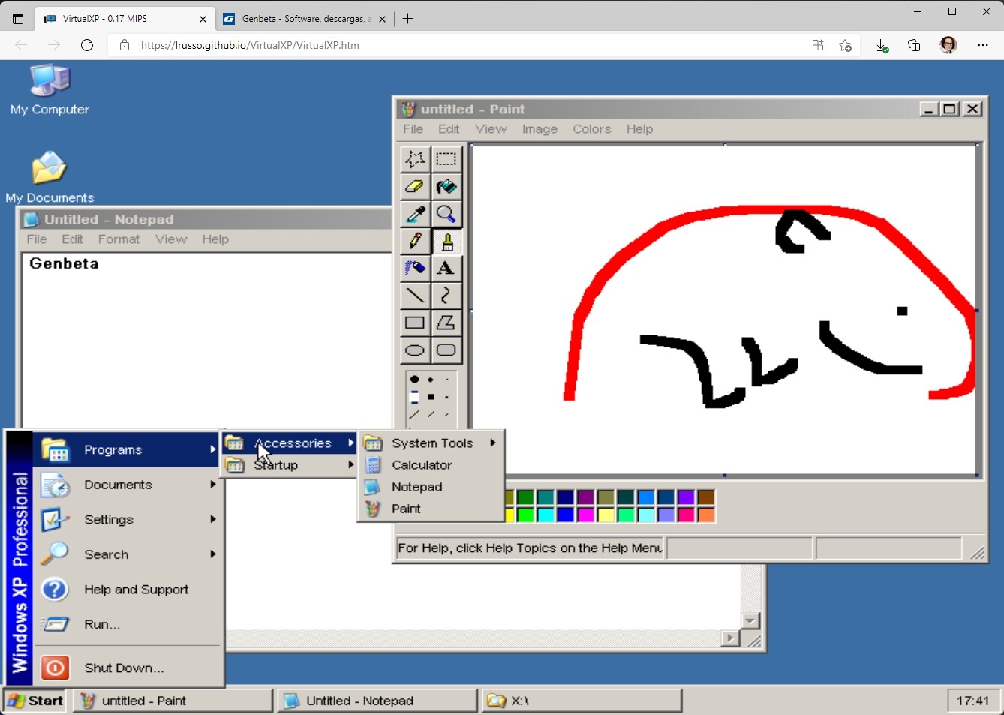Expand the Accessories submenu
The width and height of the screenshot is (1004, 715).
(293, 443)
